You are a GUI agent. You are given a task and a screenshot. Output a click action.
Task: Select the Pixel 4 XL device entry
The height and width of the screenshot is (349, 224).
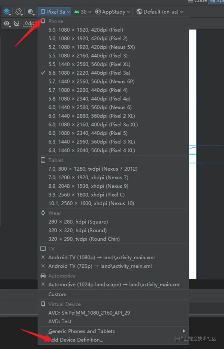[x=113, y=150]
